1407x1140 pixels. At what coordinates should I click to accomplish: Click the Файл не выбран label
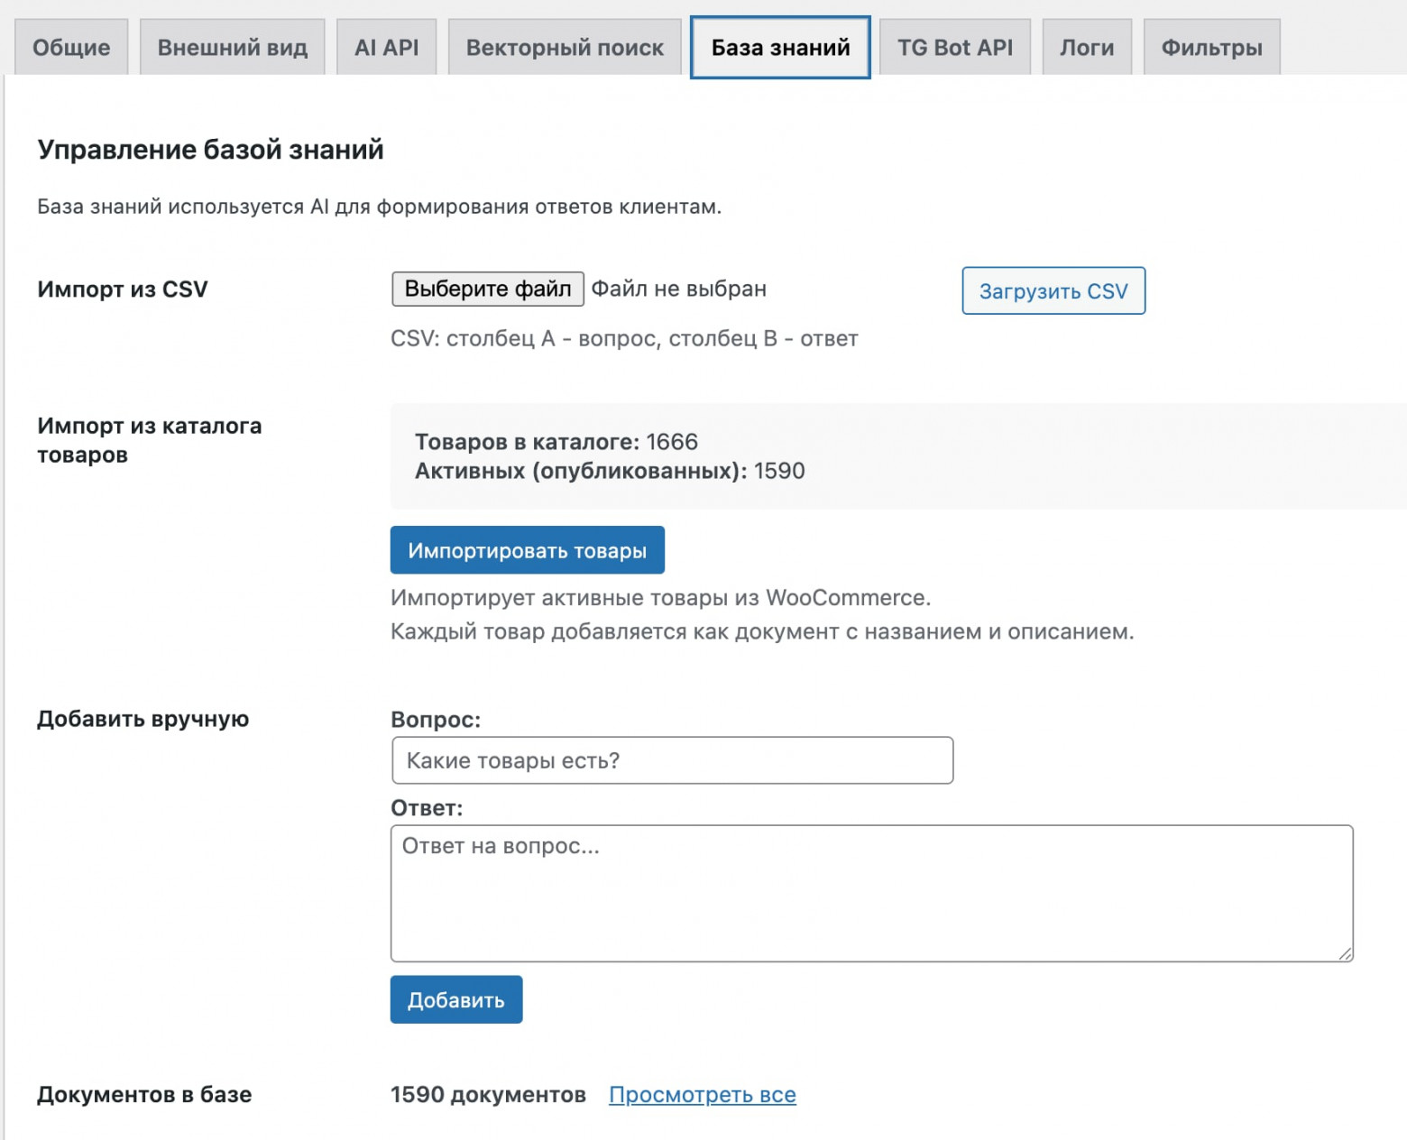point(677,288)
